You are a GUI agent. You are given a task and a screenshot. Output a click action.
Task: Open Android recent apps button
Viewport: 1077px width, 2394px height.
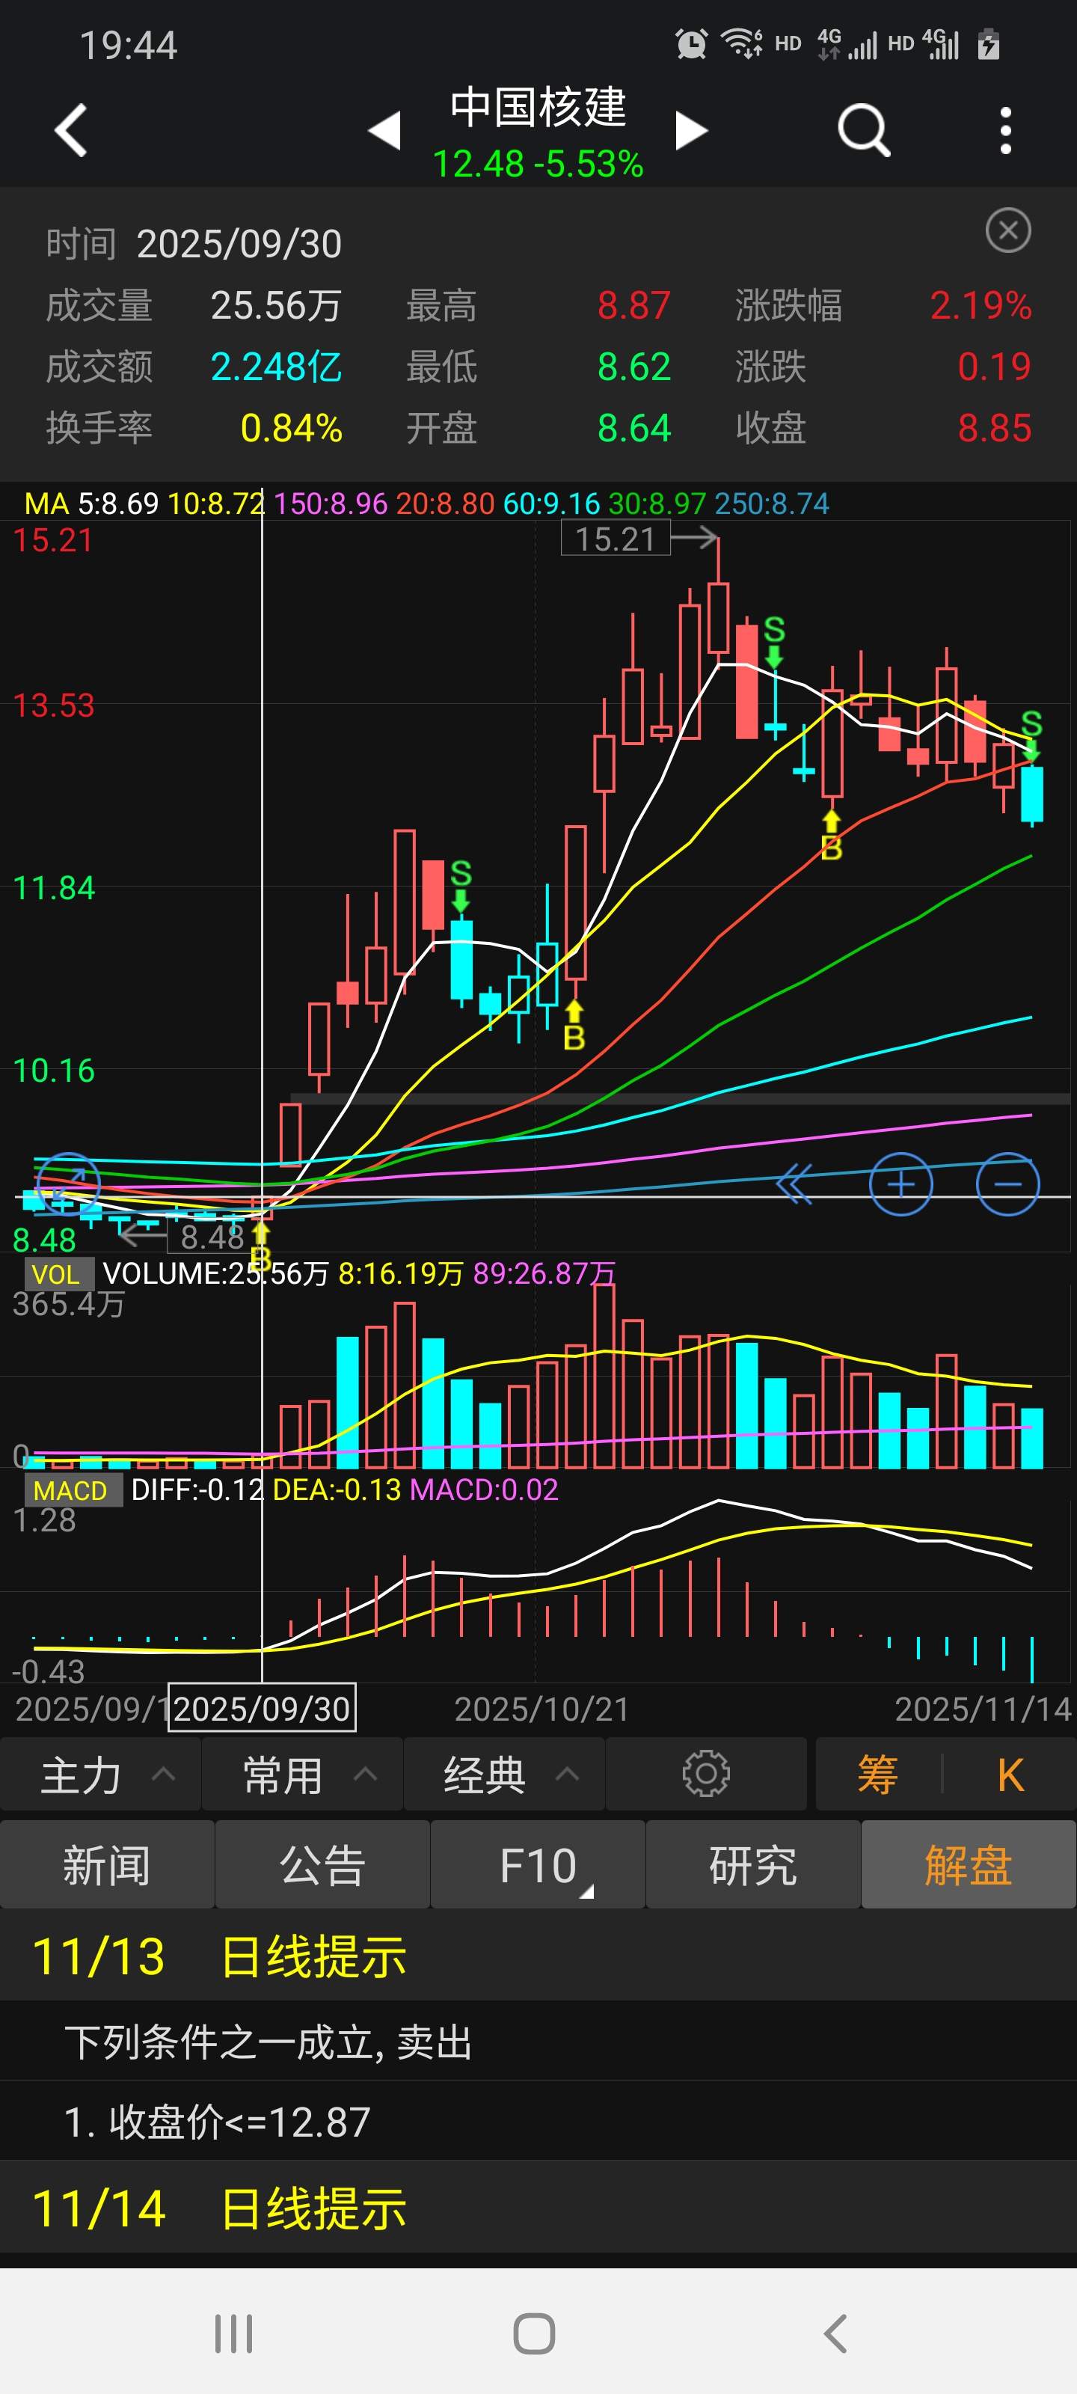pyautogui.click(x=233, y=2333)
